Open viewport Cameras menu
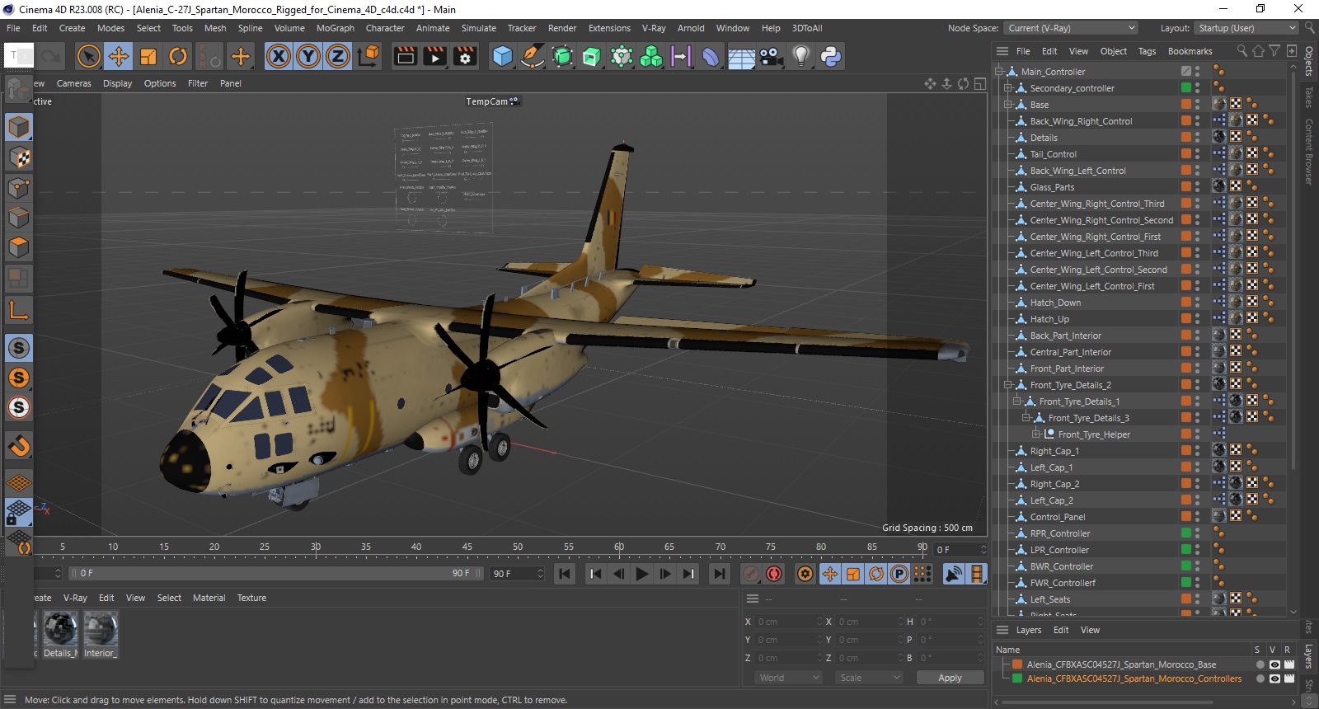The image size is (1319, 709). click(x=74, y=83)
